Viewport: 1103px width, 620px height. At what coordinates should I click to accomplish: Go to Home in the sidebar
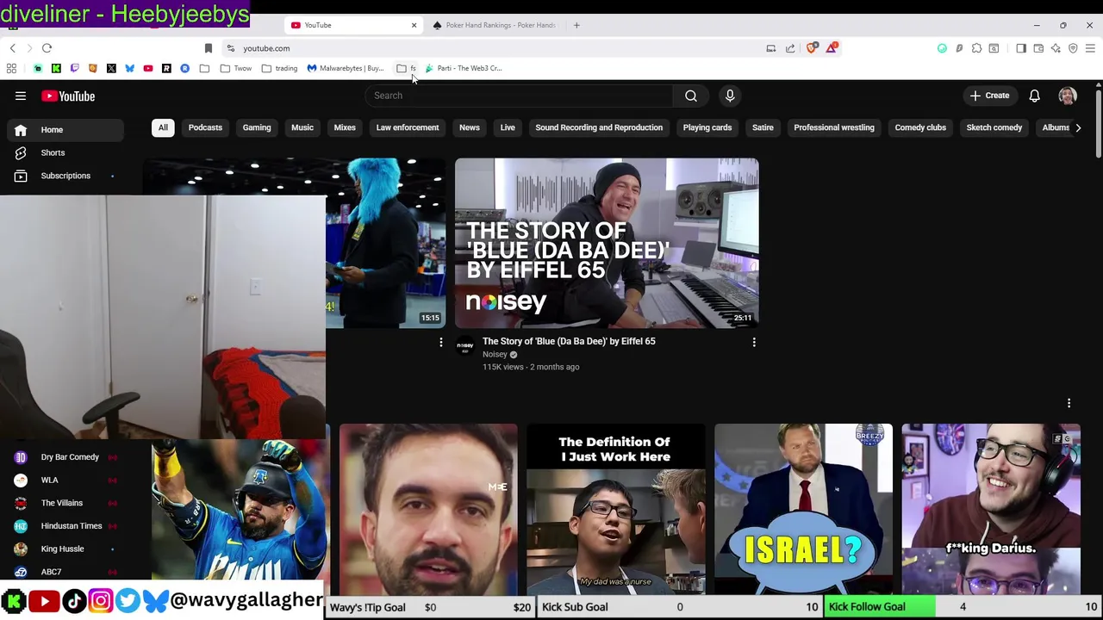(66, 129)
